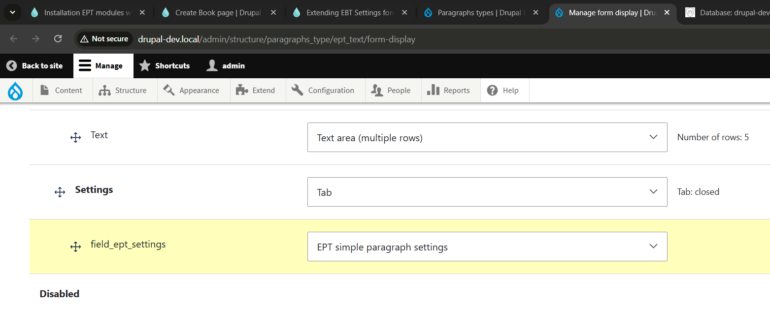Open the Settings Tab format dropdown

tap(487, 192)
